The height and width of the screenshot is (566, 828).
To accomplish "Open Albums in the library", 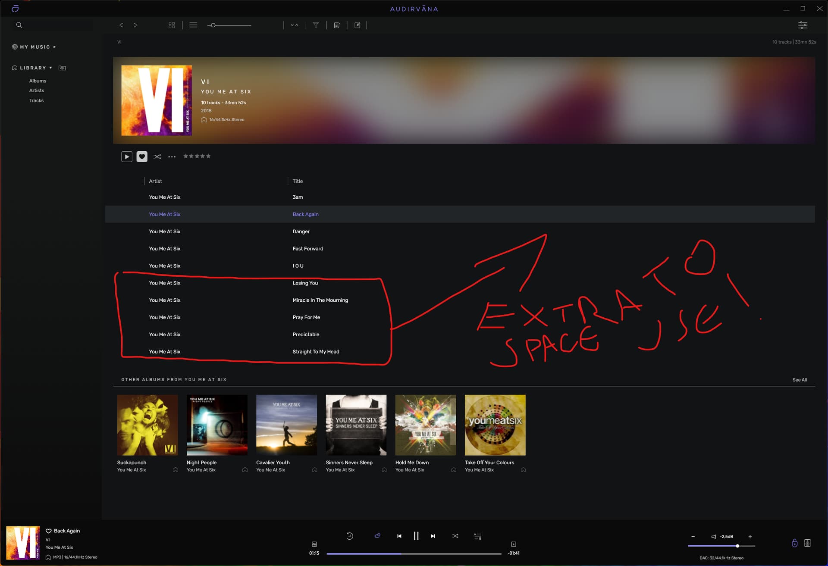I will click(38, 81).
